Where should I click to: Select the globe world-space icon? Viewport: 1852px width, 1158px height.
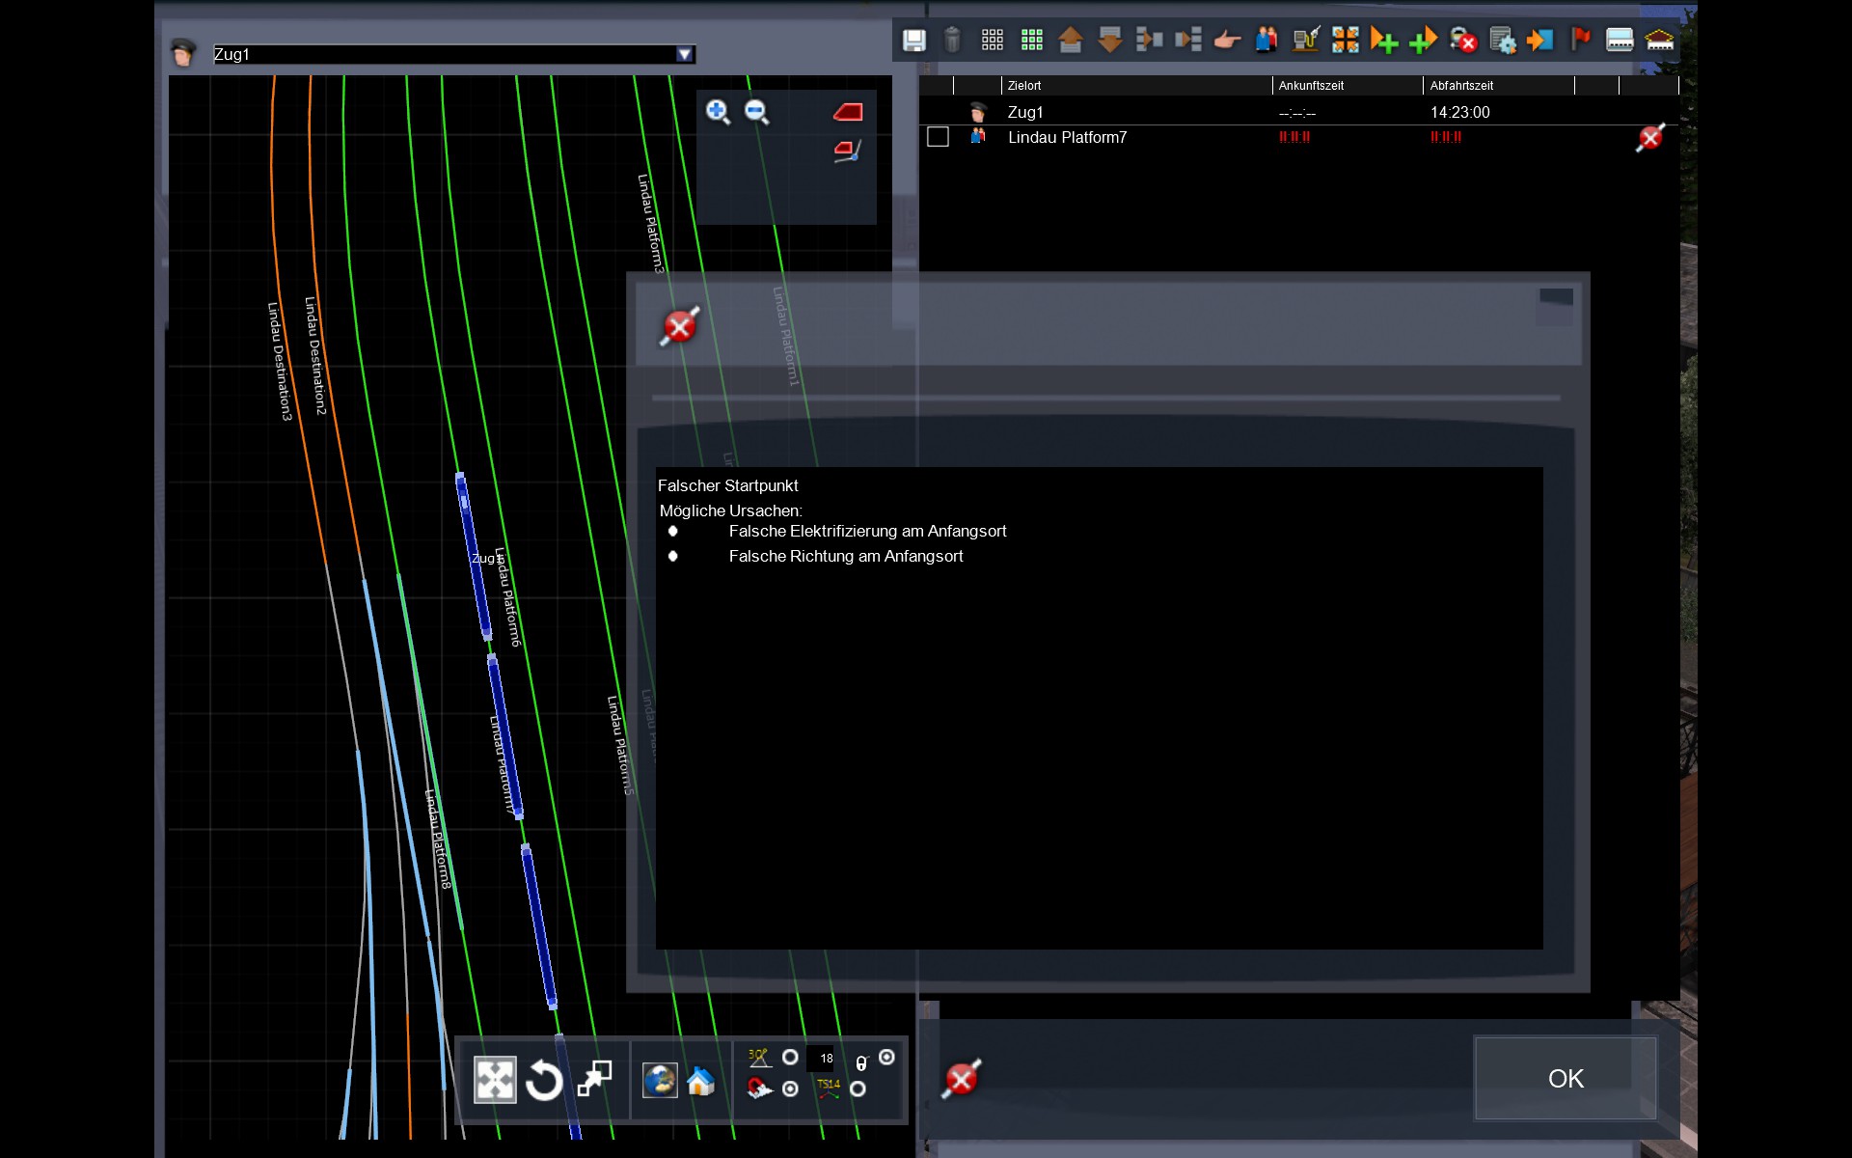coord(660,1081)
